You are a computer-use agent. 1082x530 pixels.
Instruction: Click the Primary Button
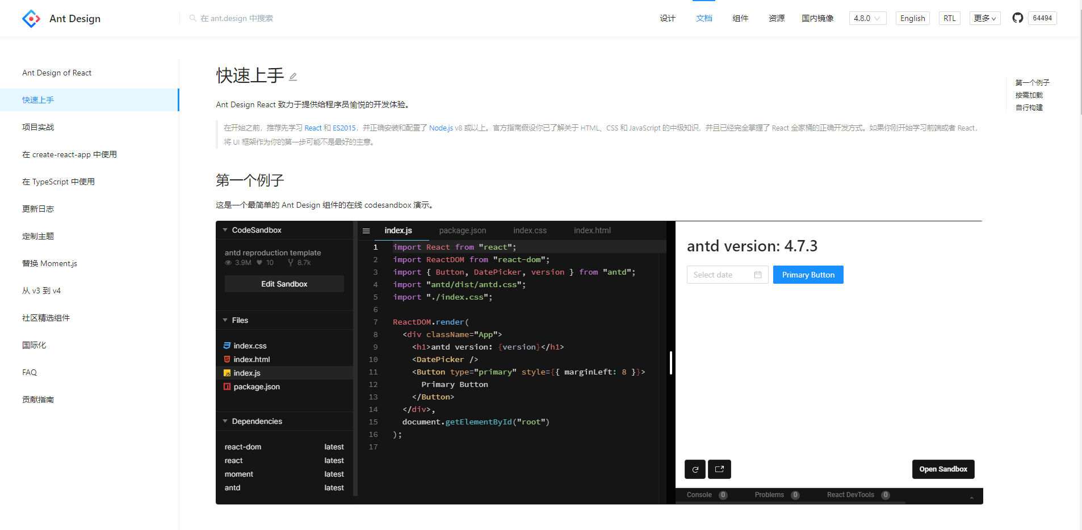point(808,275)
